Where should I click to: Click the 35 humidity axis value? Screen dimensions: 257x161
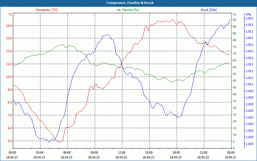pos(235,101)
